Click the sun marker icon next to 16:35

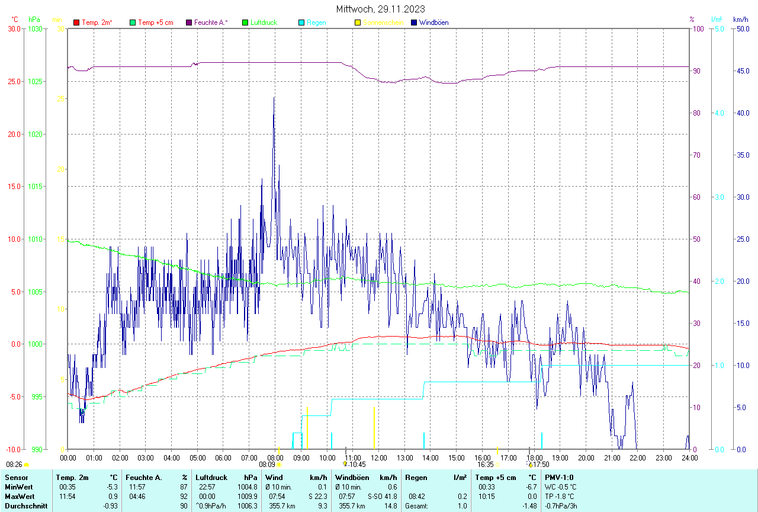(x=498, y=465)
